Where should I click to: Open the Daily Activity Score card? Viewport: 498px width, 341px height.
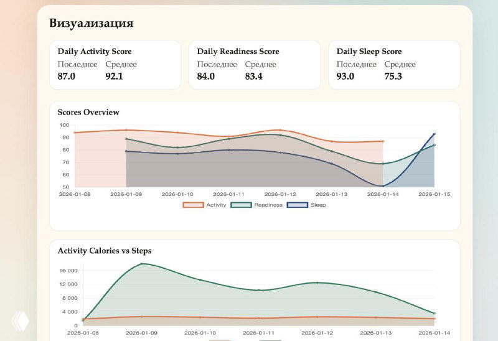[115, 65]
